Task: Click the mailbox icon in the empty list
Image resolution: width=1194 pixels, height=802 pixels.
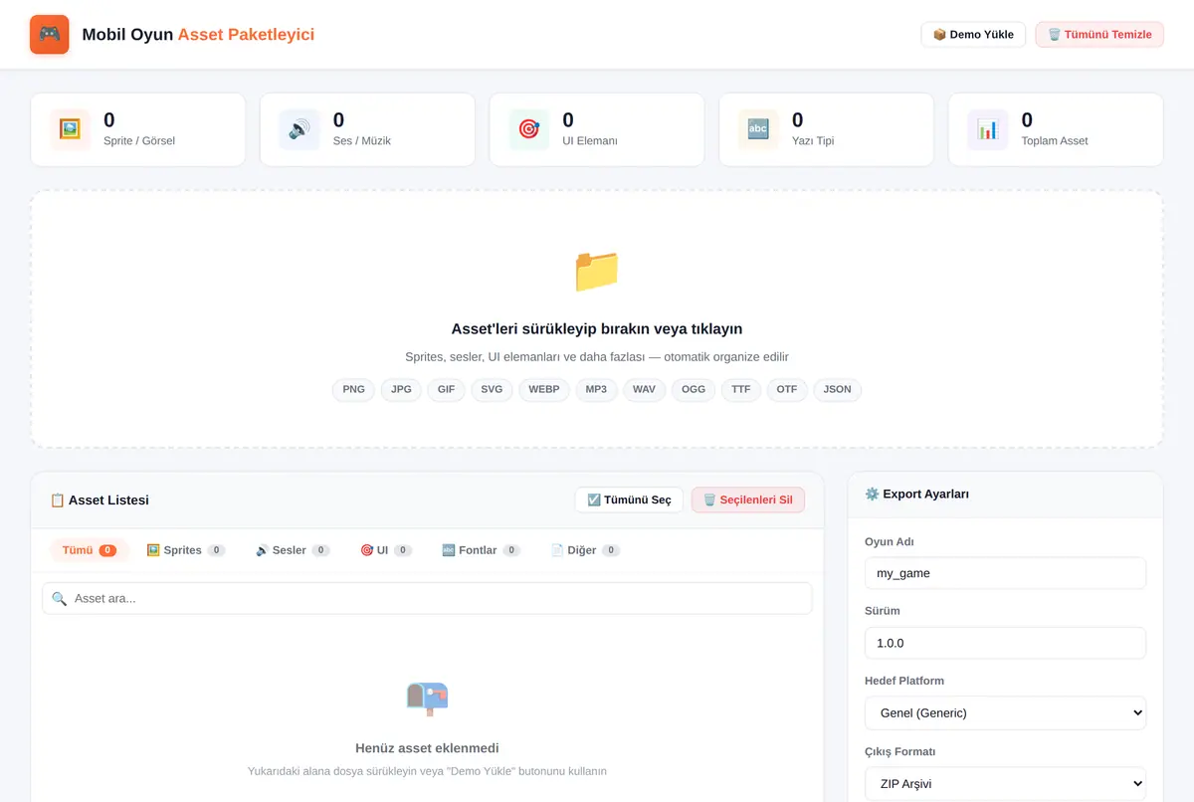Action: pyautogui.click(x=427, y=699)
